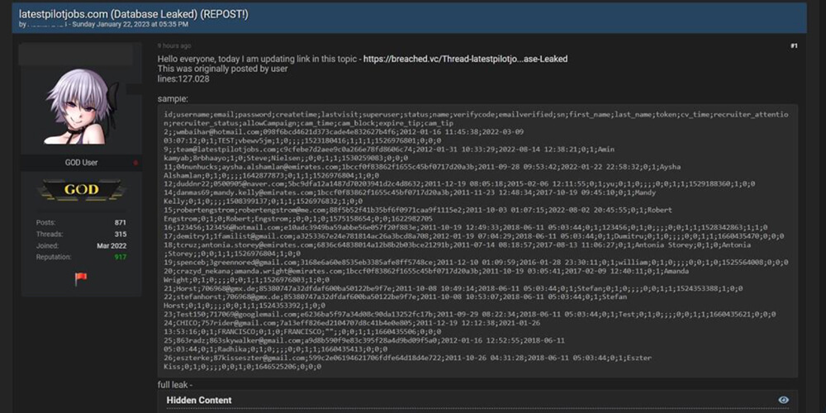Open the post number #1 permalink
The width and height of the screenshot is (826, 413).
pos(794,46)
